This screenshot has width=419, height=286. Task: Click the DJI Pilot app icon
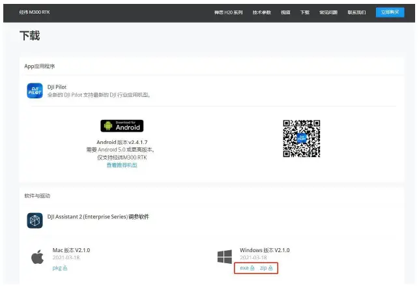(x=35, y=91)
